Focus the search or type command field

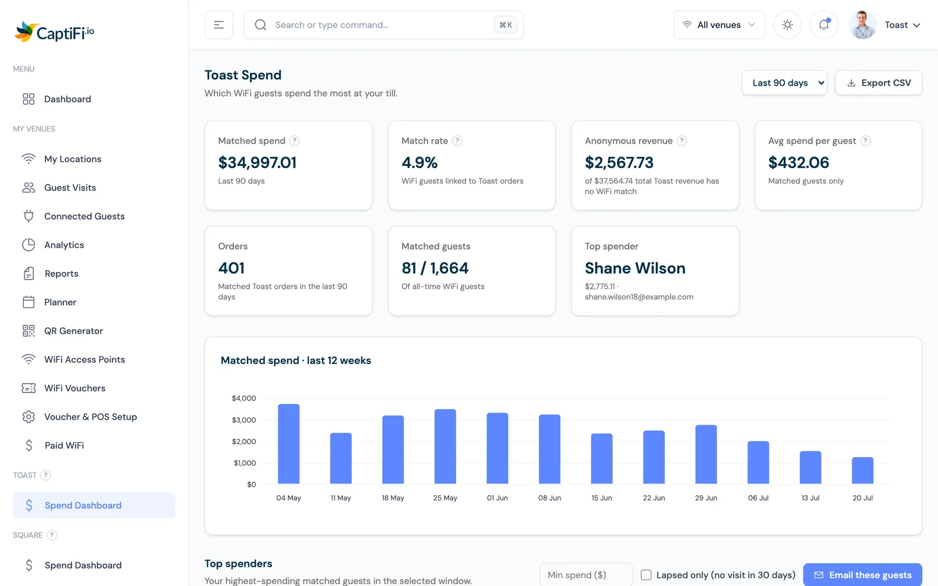(x=383, y=25)
